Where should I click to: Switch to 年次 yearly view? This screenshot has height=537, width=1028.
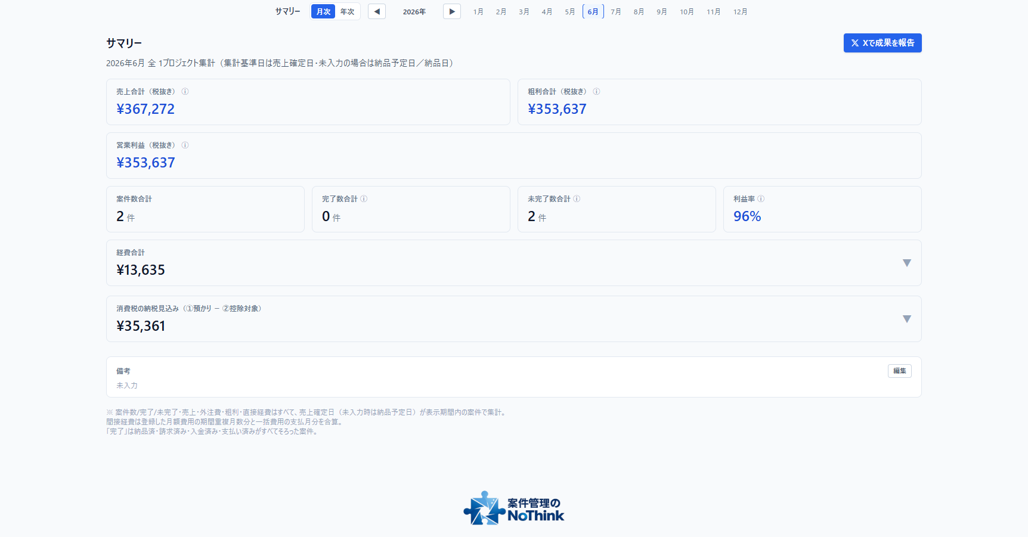(347, 11)
